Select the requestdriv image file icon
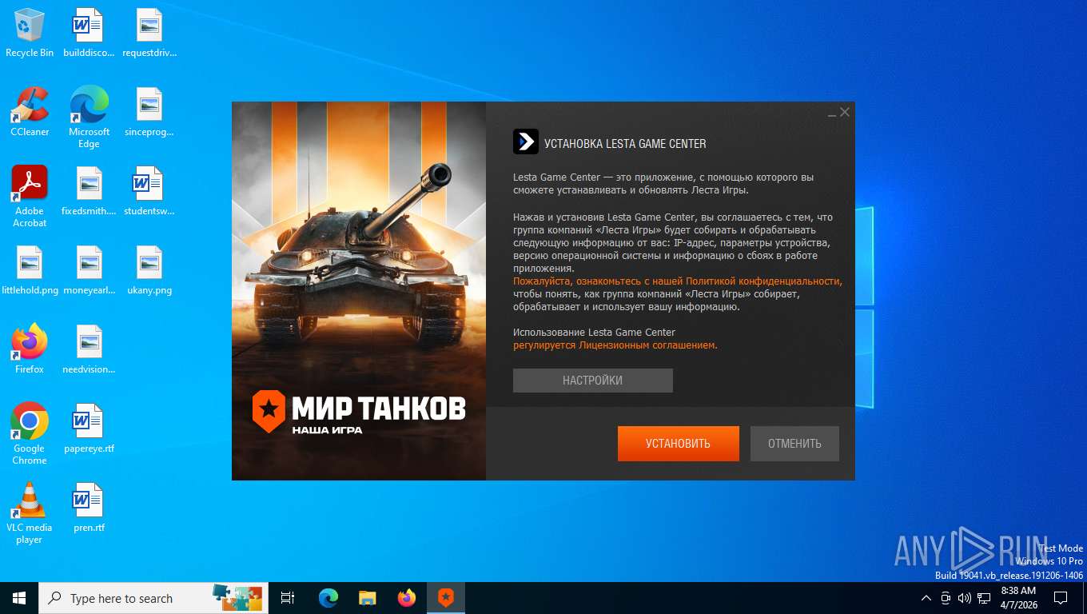Image resolution: width=1087 pixels, height=614 pixels. coord(149,34)
